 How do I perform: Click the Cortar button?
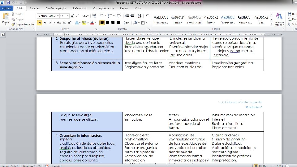(x=17, y=14)
